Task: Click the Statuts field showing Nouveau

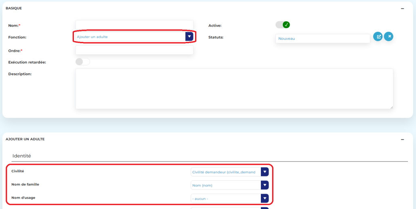Action: click(322, 39)
